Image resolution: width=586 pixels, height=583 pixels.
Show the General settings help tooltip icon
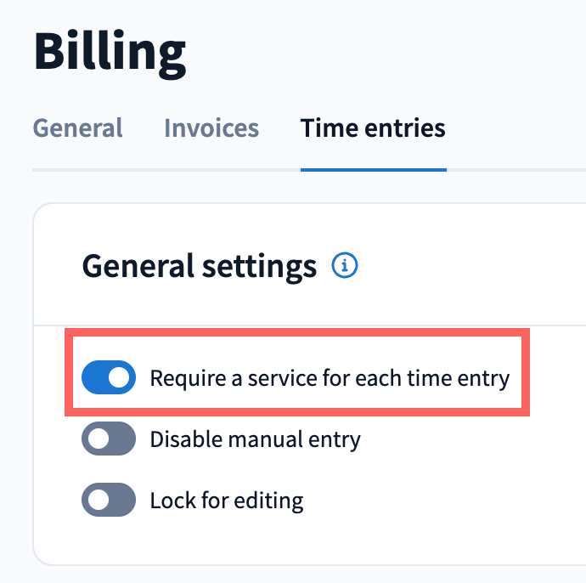(345, 266)
